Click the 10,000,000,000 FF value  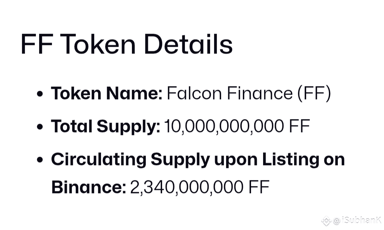point(237,127)
